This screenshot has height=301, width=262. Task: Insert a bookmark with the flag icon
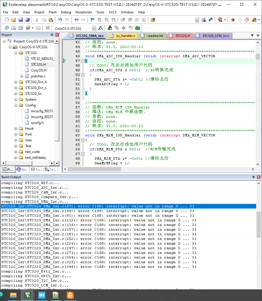point(92,20)
